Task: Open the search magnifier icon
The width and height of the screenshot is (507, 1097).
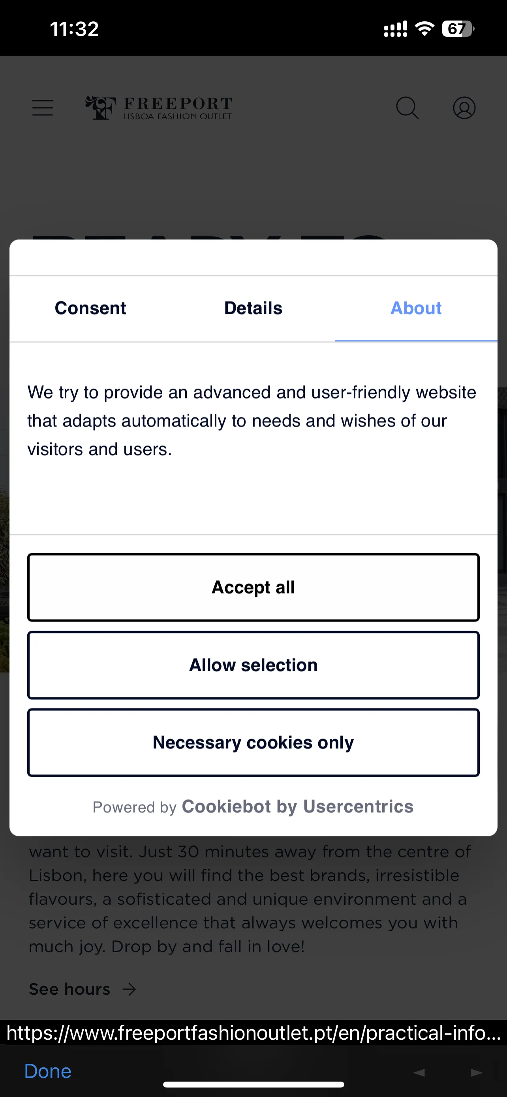Action: [x=407, y=108]
